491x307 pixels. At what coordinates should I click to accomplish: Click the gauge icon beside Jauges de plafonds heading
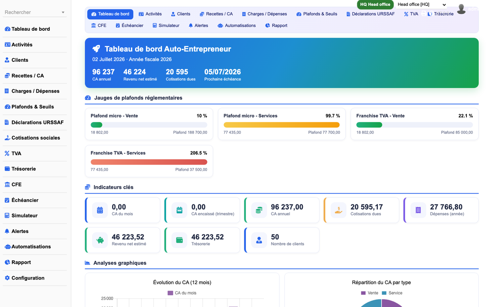coord(88,98)
